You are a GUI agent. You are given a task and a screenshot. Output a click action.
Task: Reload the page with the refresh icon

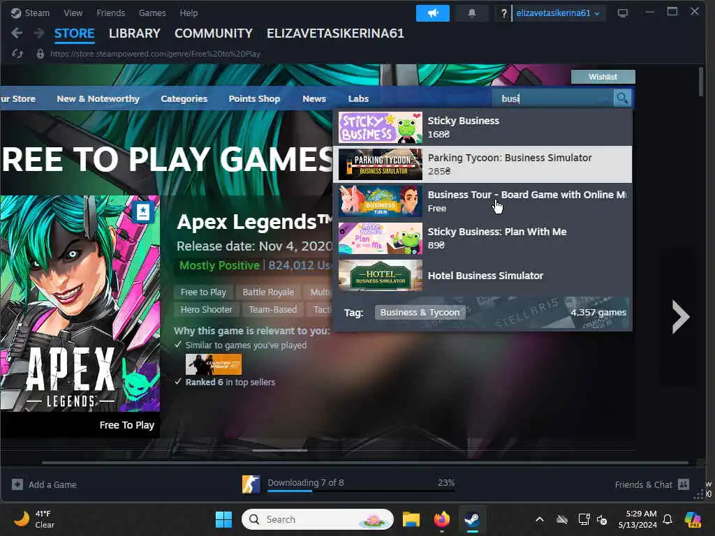tap(17, 54)
